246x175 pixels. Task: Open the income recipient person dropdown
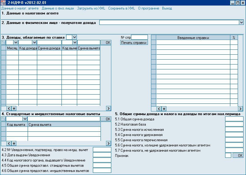coord(241,22)
